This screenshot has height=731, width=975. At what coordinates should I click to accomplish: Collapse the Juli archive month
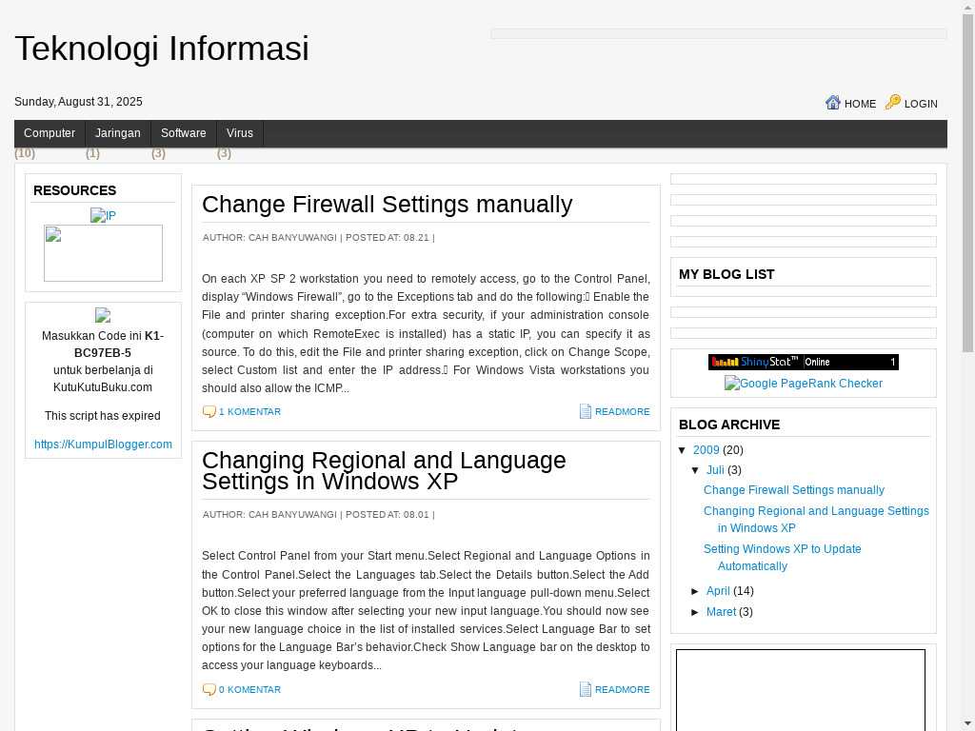coord(696,470)
